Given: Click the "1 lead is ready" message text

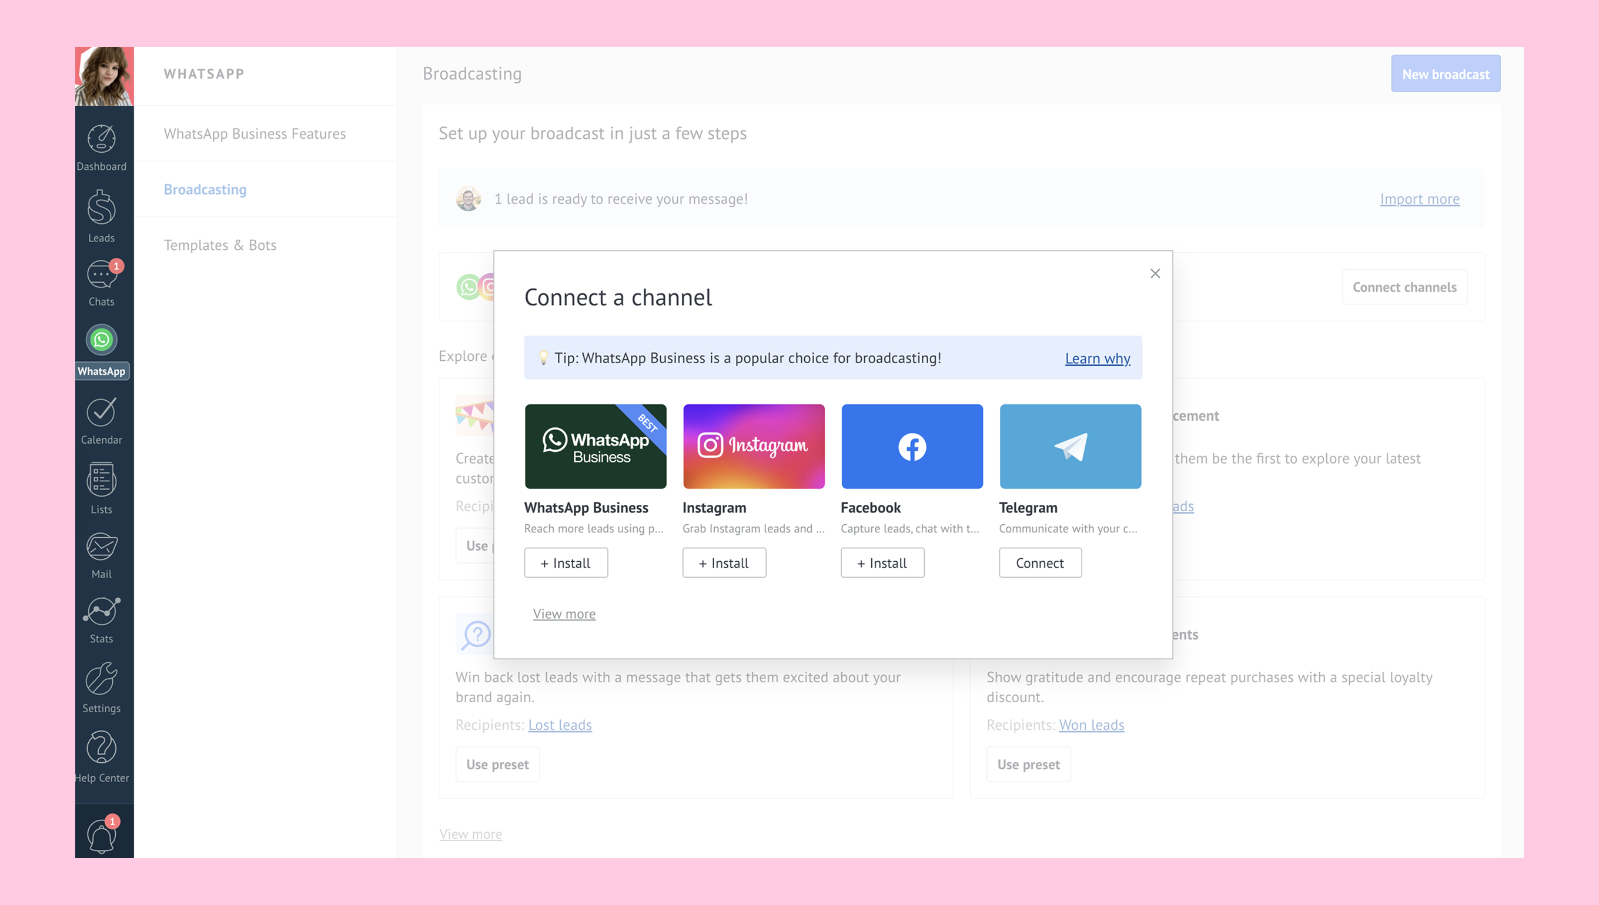Looking at the screenshot, I should click(x=620, y=199).
